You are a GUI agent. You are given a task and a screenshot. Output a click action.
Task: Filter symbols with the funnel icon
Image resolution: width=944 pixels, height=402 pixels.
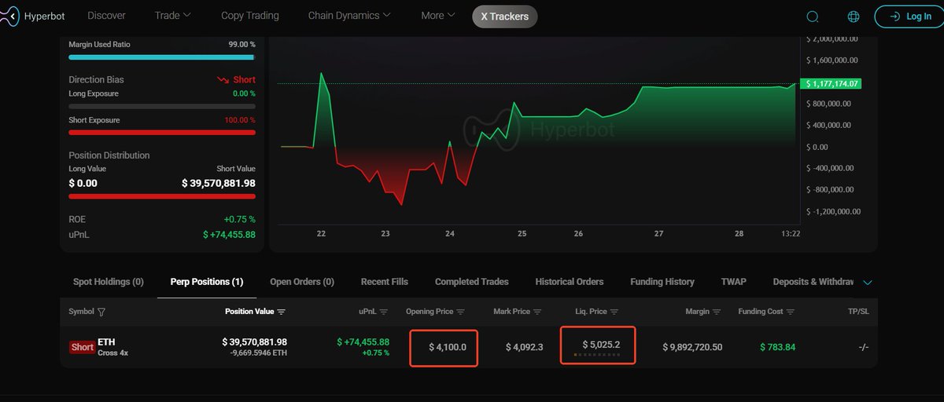[101, 312]
